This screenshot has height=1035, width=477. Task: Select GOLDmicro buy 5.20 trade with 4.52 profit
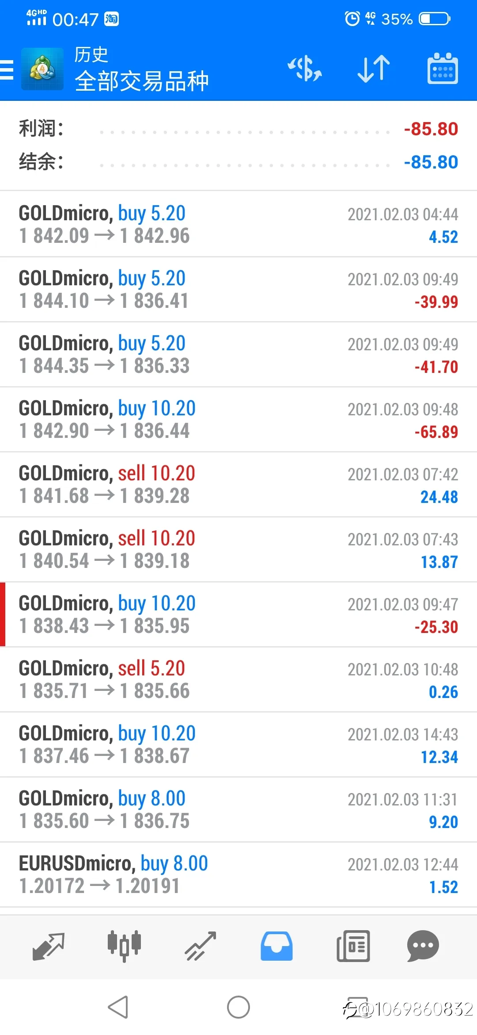(238, 224)
